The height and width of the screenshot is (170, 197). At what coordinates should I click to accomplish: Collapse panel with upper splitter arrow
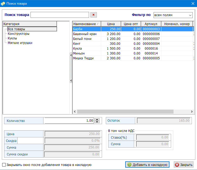pos(71,55)
